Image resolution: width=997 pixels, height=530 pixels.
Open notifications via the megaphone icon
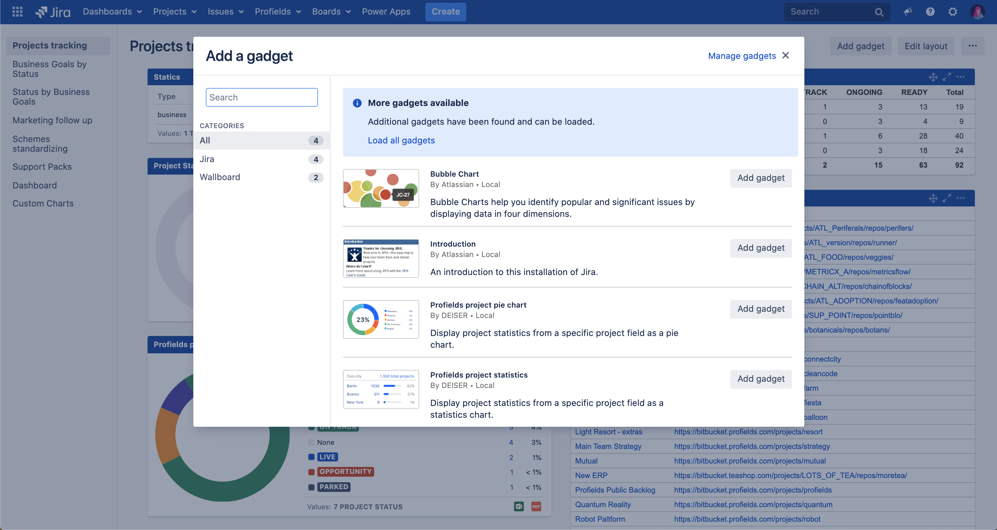coord(908,12)
